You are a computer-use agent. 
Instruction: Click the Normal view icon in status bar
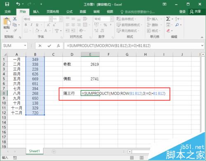coord(132,158)
